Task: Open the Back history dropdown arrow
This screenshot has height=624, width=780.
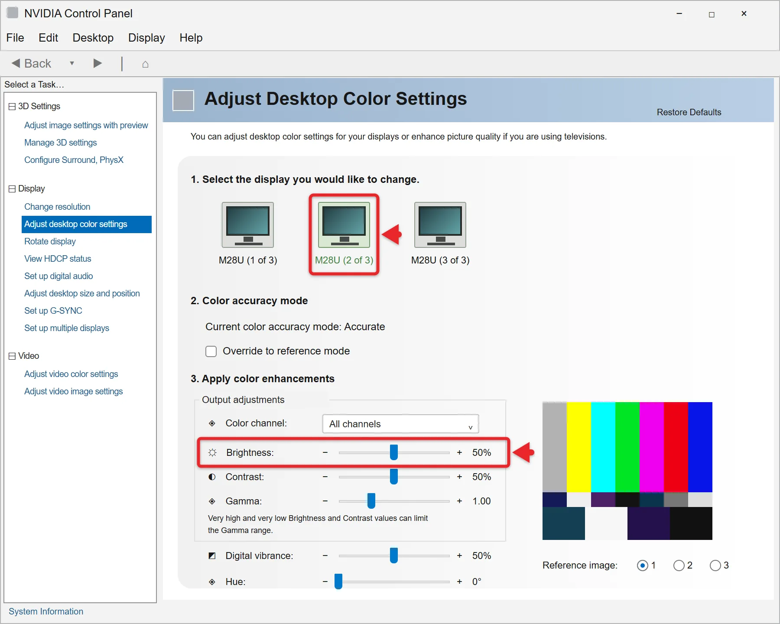Action: point(72,63)
